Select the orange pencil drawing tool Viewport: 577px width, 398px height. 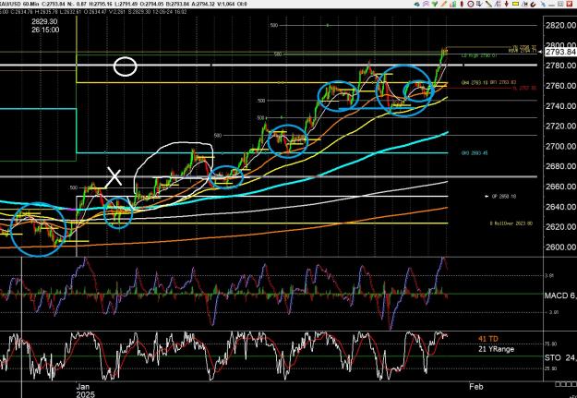click(444, 4)
